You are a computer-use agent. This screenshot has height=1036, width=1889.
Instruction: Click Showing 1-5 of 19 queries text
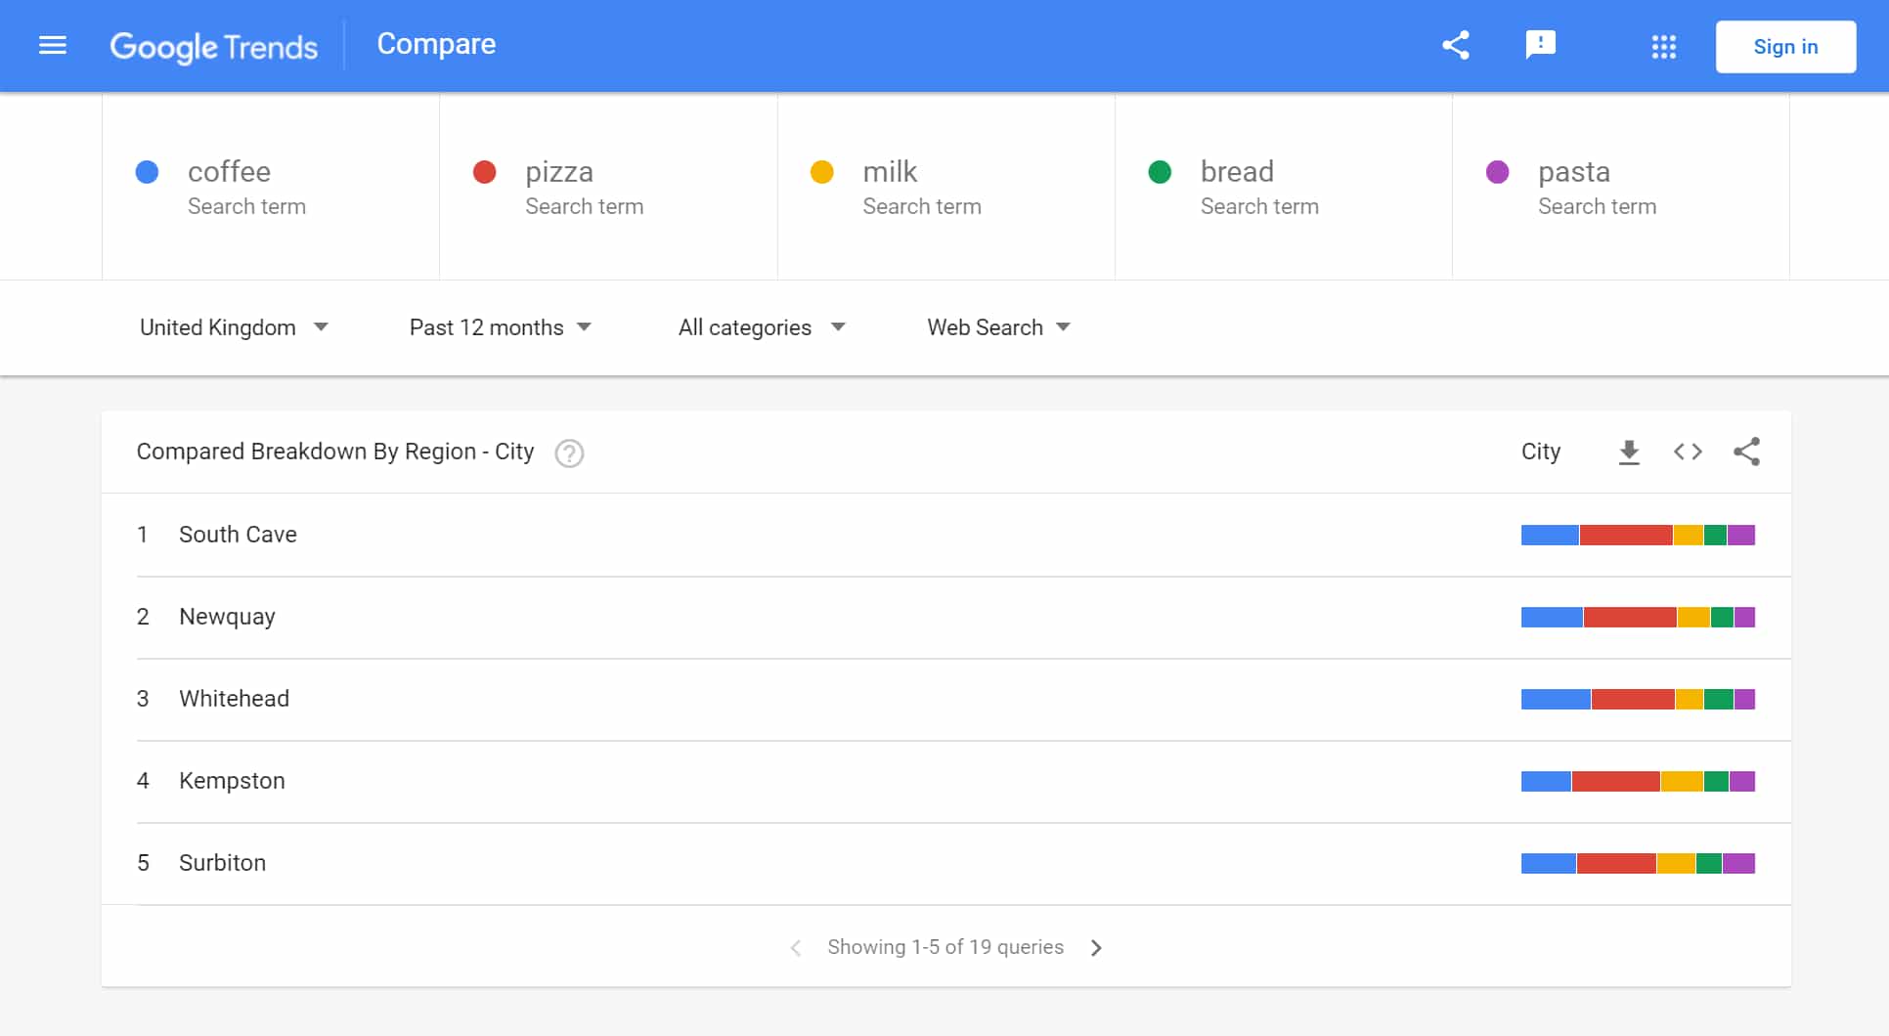945,947
